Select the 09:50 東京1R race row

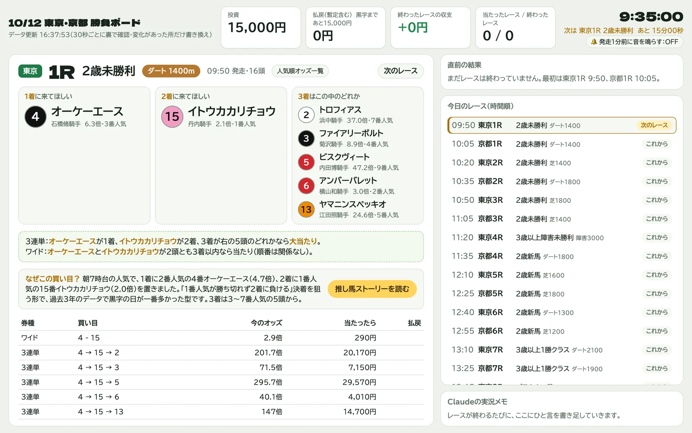[562, 125]
